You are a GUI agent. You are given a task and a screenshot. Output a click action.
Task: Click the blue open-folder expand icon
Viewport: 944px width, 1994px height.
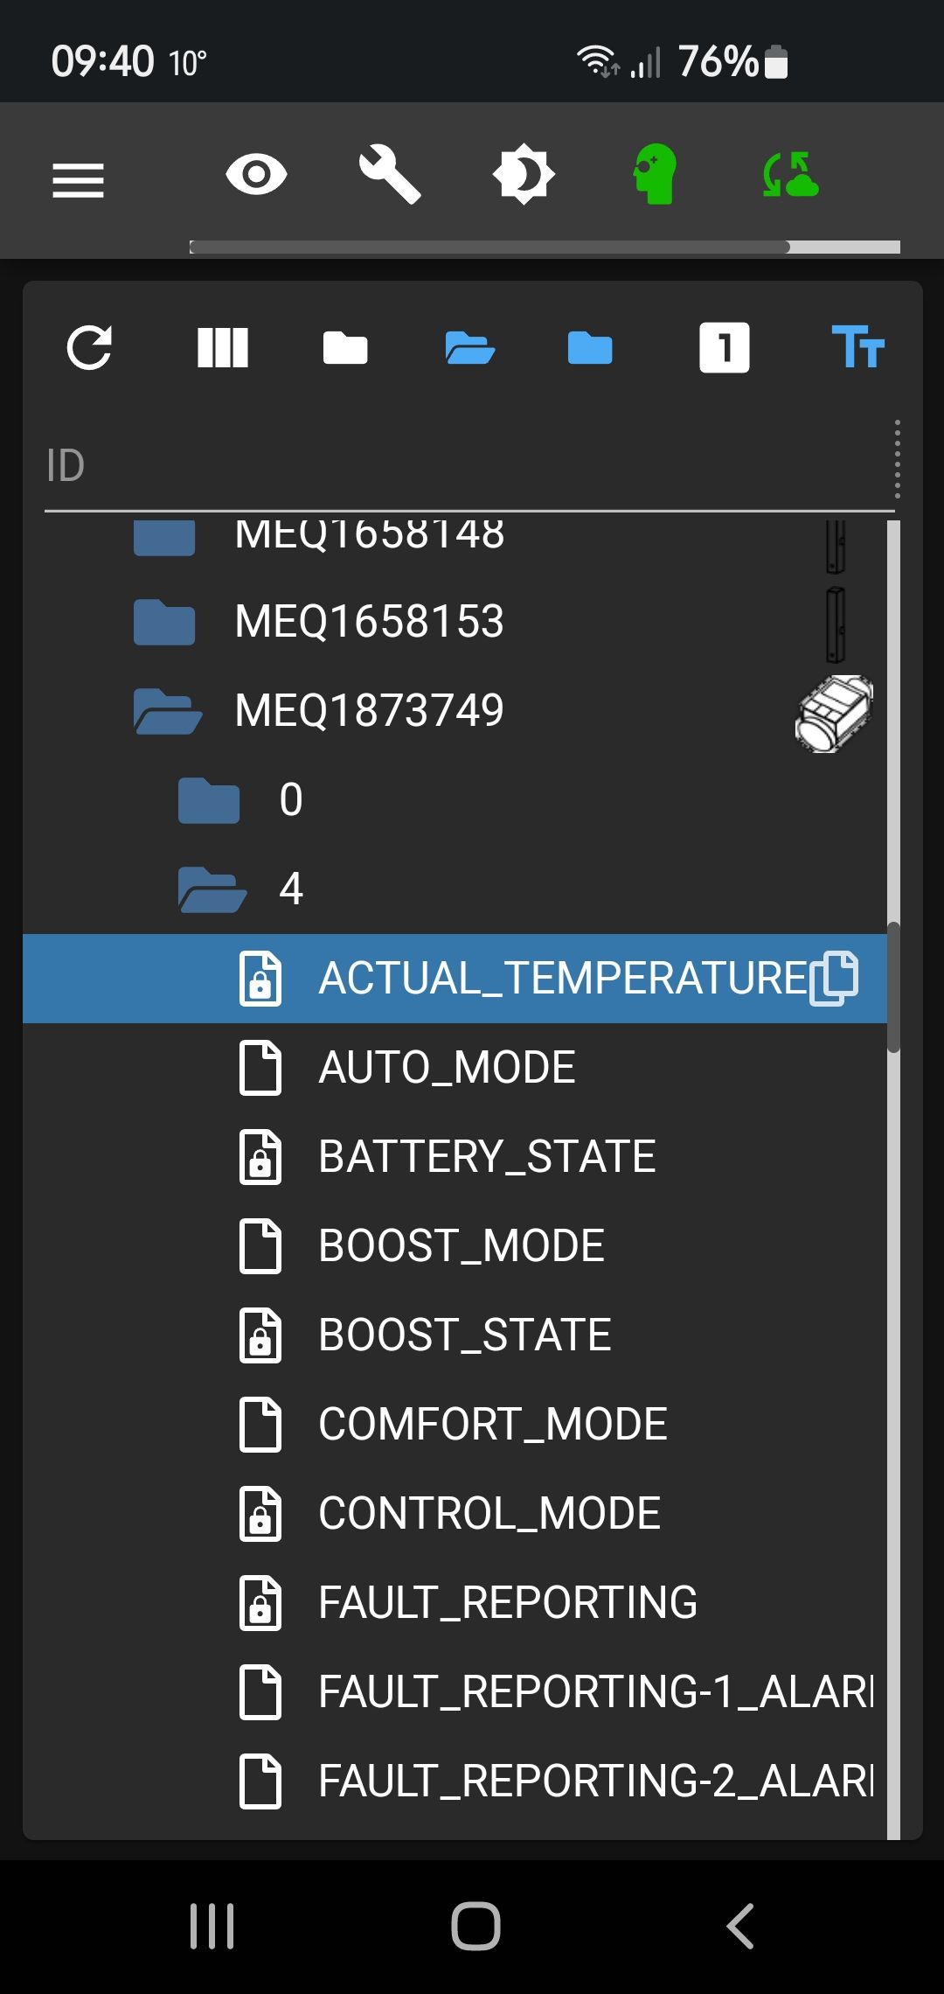point(470,348)
